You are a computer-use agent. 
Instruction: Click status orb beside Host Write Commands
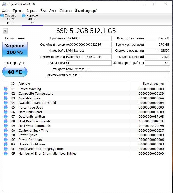pyautogui.click(x=6, y=126)
